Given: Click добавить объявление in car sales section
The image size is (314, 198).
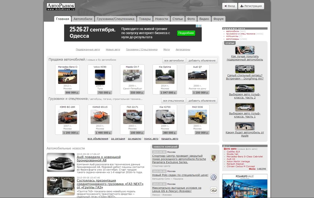Looking at the screenshot, I should [202, 61].
